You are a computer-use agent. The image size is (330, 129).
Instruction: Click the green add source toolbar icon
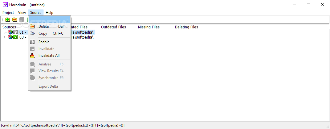pos(8,20)
